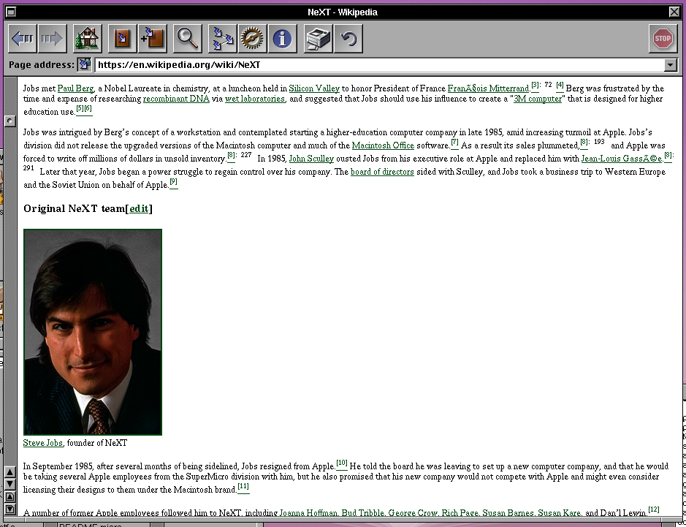Click the Steve Jobs portrait thumbnail
The image size is (686, 527).
(x=92, y=332)
